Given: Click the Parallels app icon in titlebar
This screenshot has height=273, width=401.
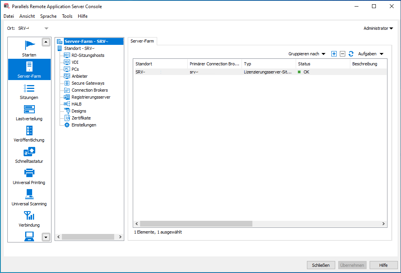Looking at the screenshot, I should click(7, 6).
